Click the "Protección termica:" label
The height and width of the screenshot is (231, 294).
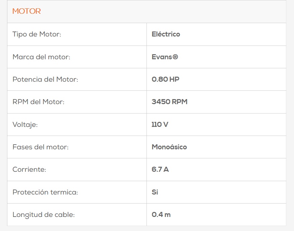[45, 192]
